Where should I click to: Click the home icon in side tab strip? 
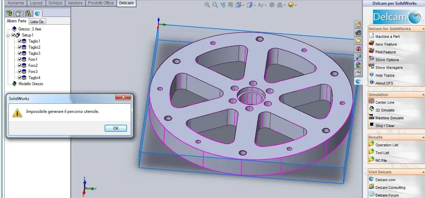(x=358, y=25)
